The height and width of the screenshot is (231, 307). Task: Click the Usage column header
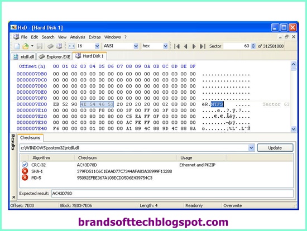(202, 158)
